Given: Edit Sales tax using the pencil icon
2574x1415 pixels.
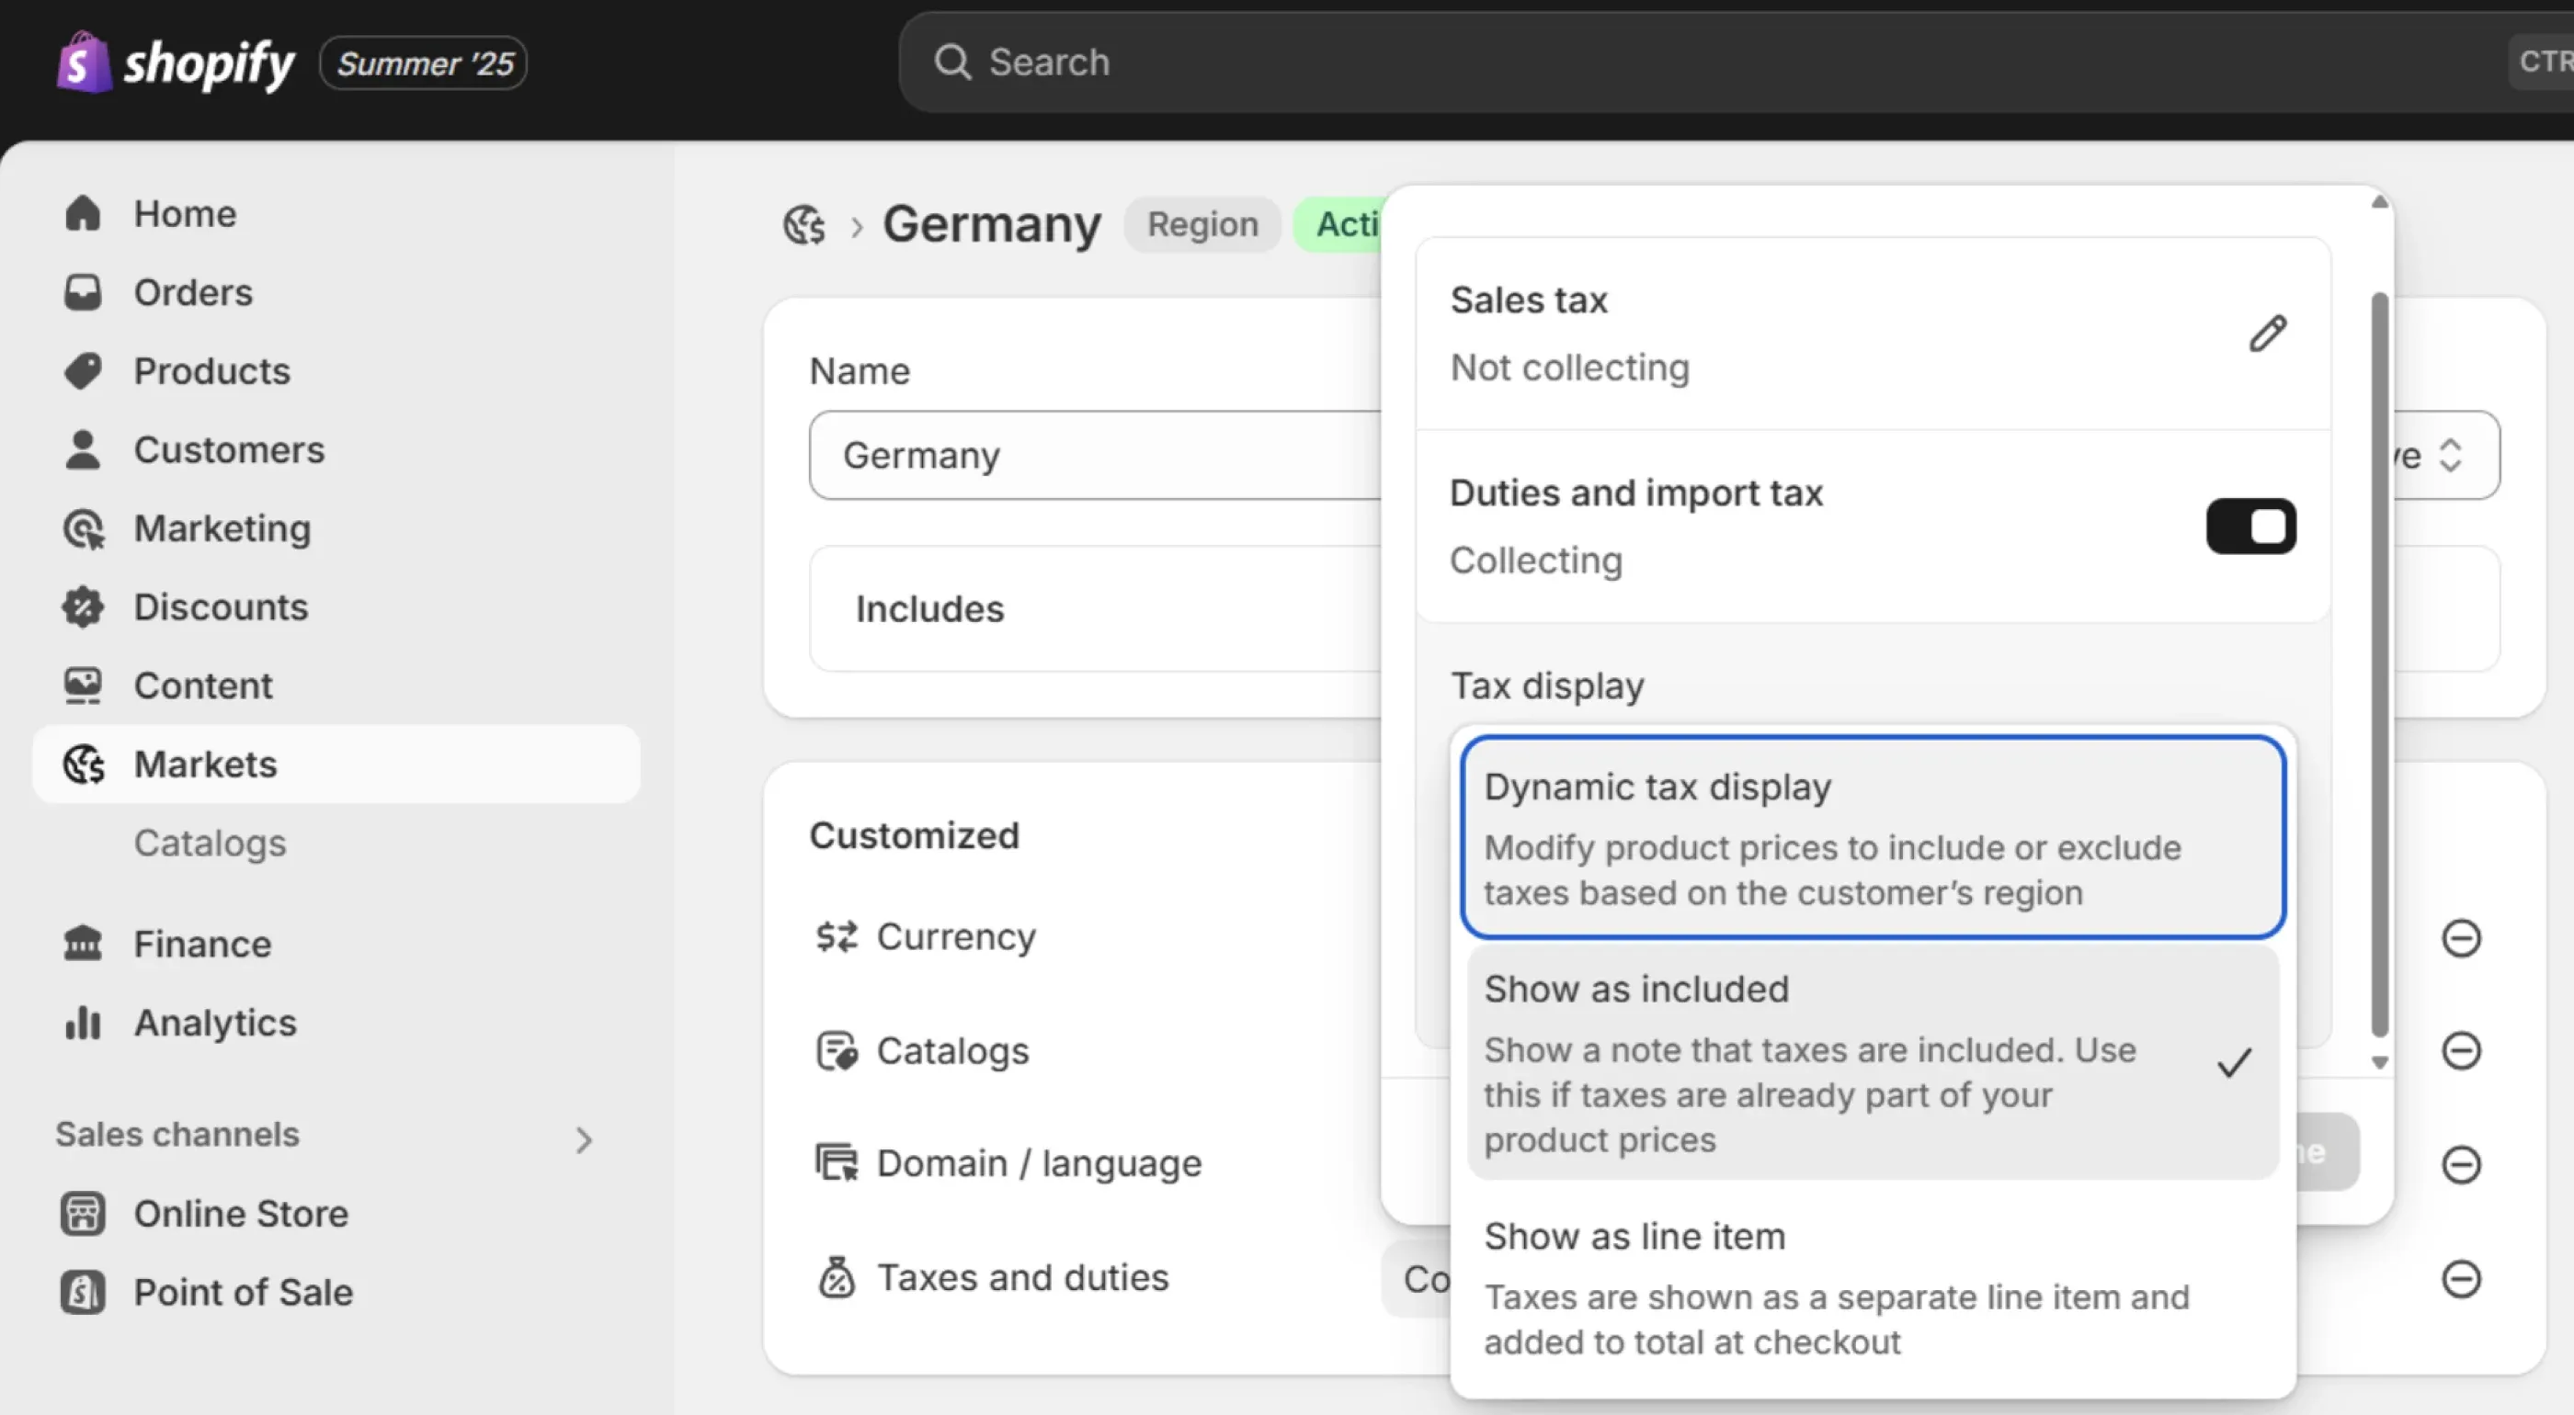Looking at the screenshot, I should pyautogui.click(x=2266, y=334).
